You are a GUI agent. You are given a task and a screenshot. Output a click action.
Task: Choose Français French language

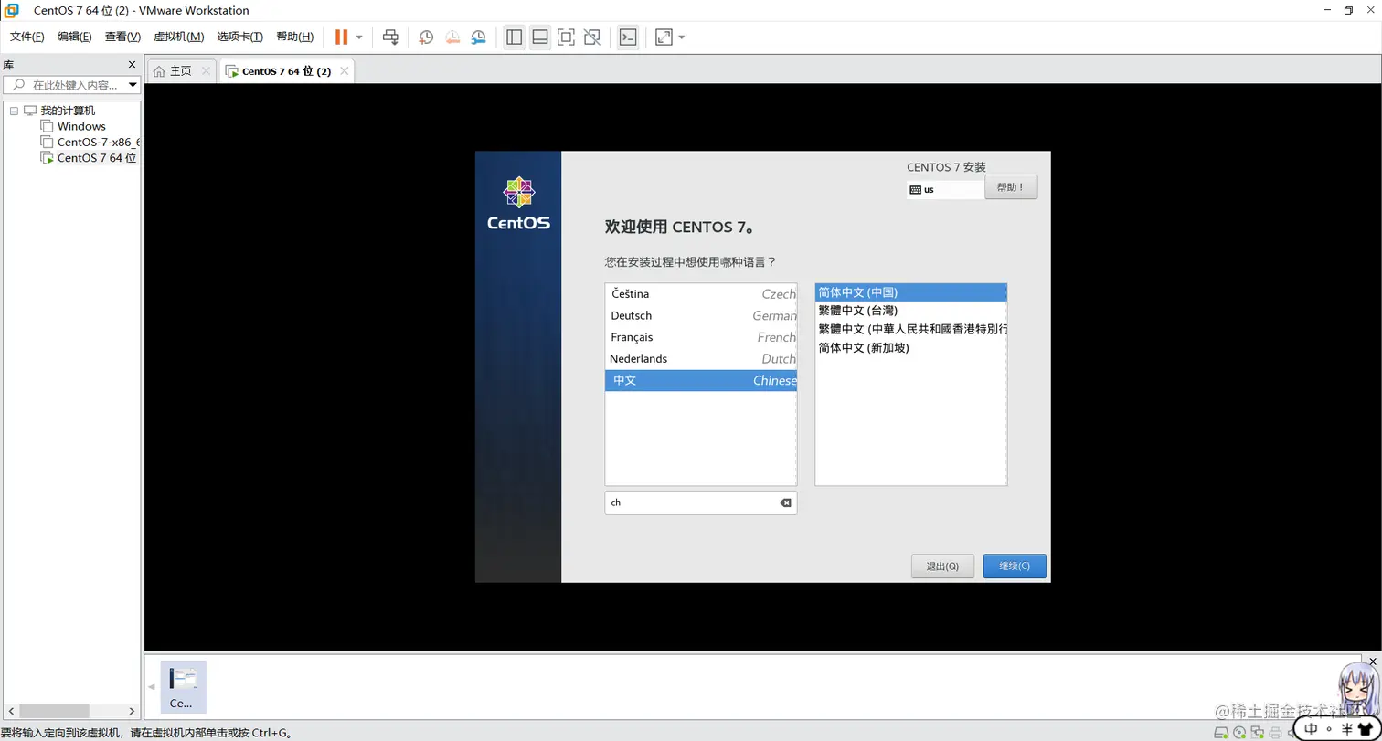tap(700, 337)
